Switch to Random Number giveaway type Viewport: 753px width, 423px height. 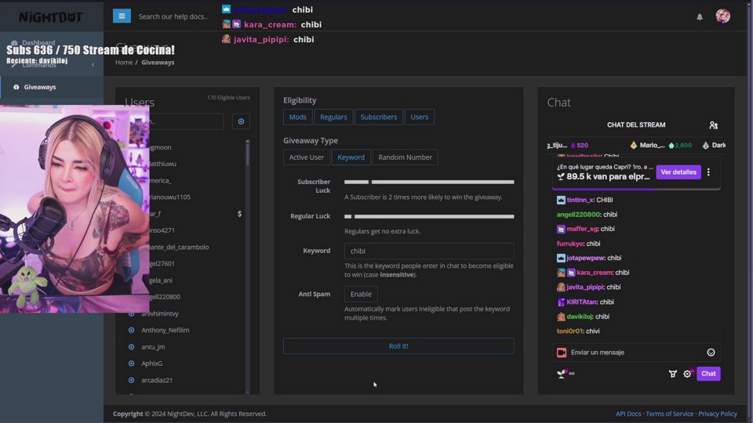click(x=405, y=157)
